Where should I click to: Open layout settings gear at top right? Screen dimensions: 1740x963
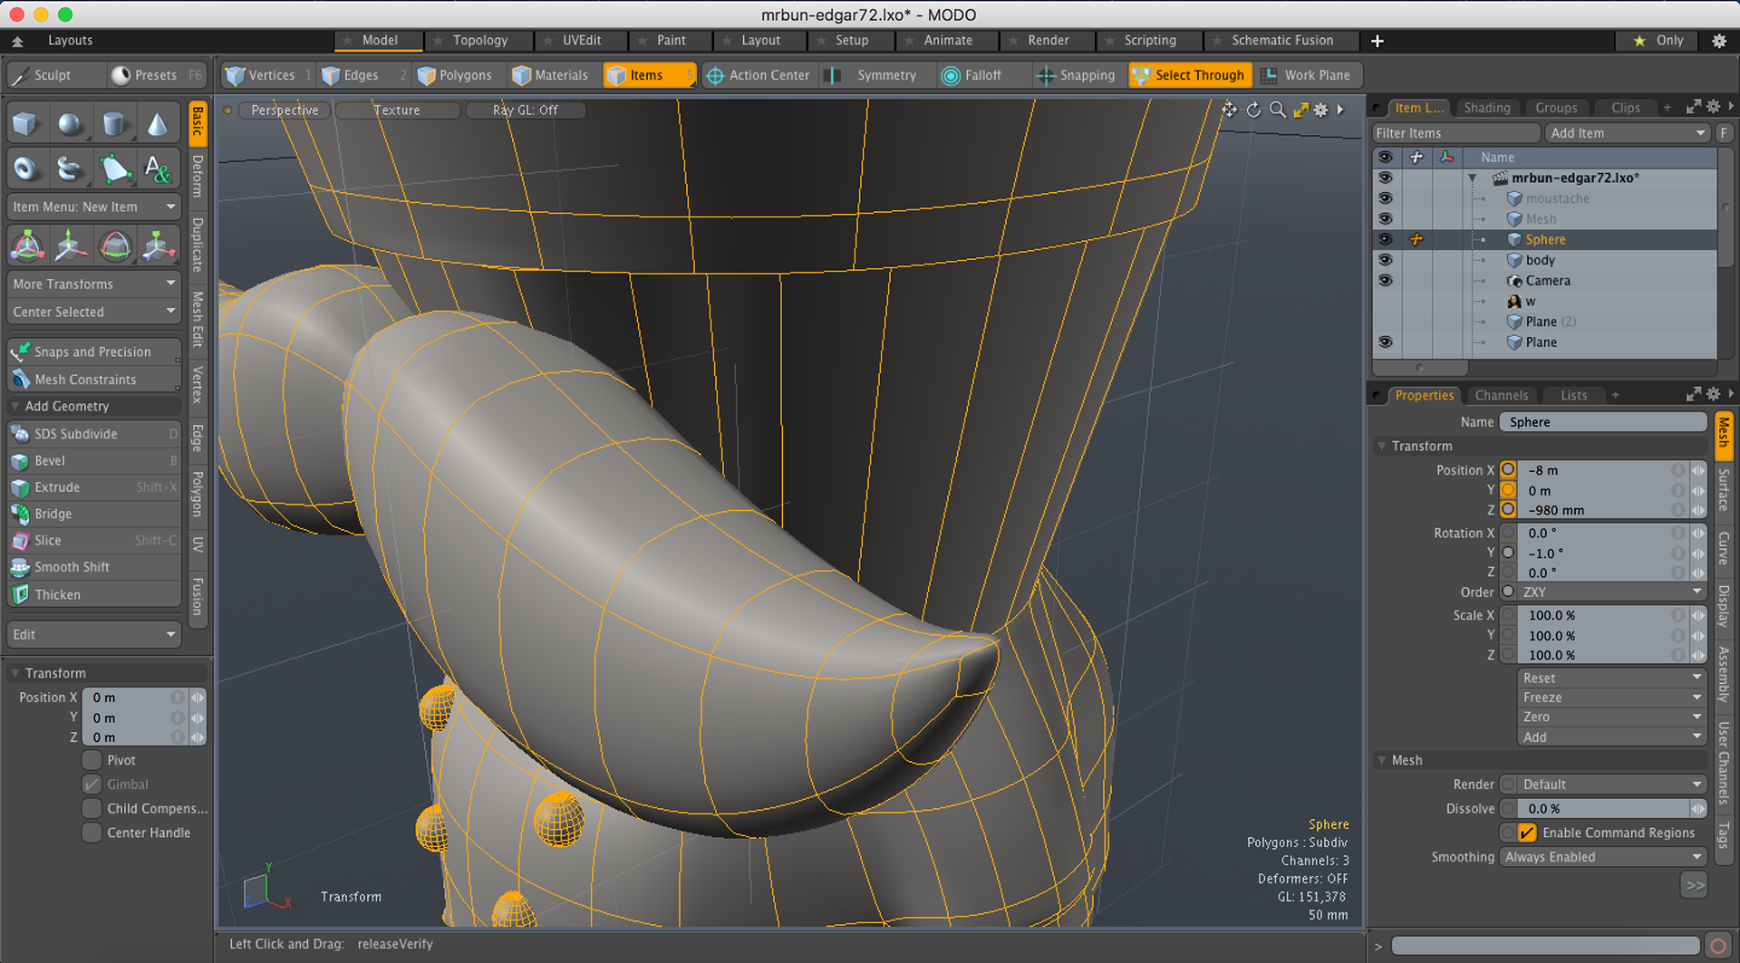pyautogui.click(x=1718, y=41)
